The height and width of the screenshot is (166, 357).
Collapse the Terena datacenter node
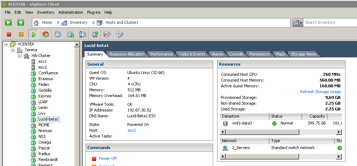click(13, 50)
